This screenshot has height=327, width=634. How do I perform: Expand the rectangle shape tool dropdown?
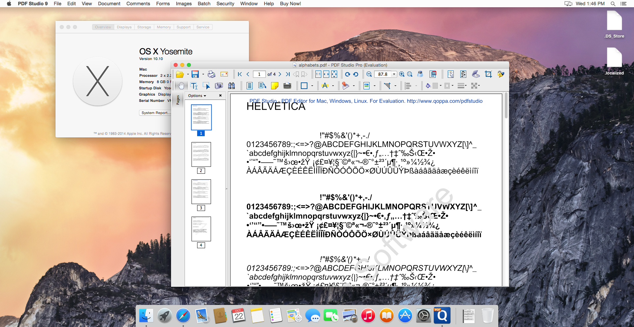pyautogui.click(x=312, y=86)
